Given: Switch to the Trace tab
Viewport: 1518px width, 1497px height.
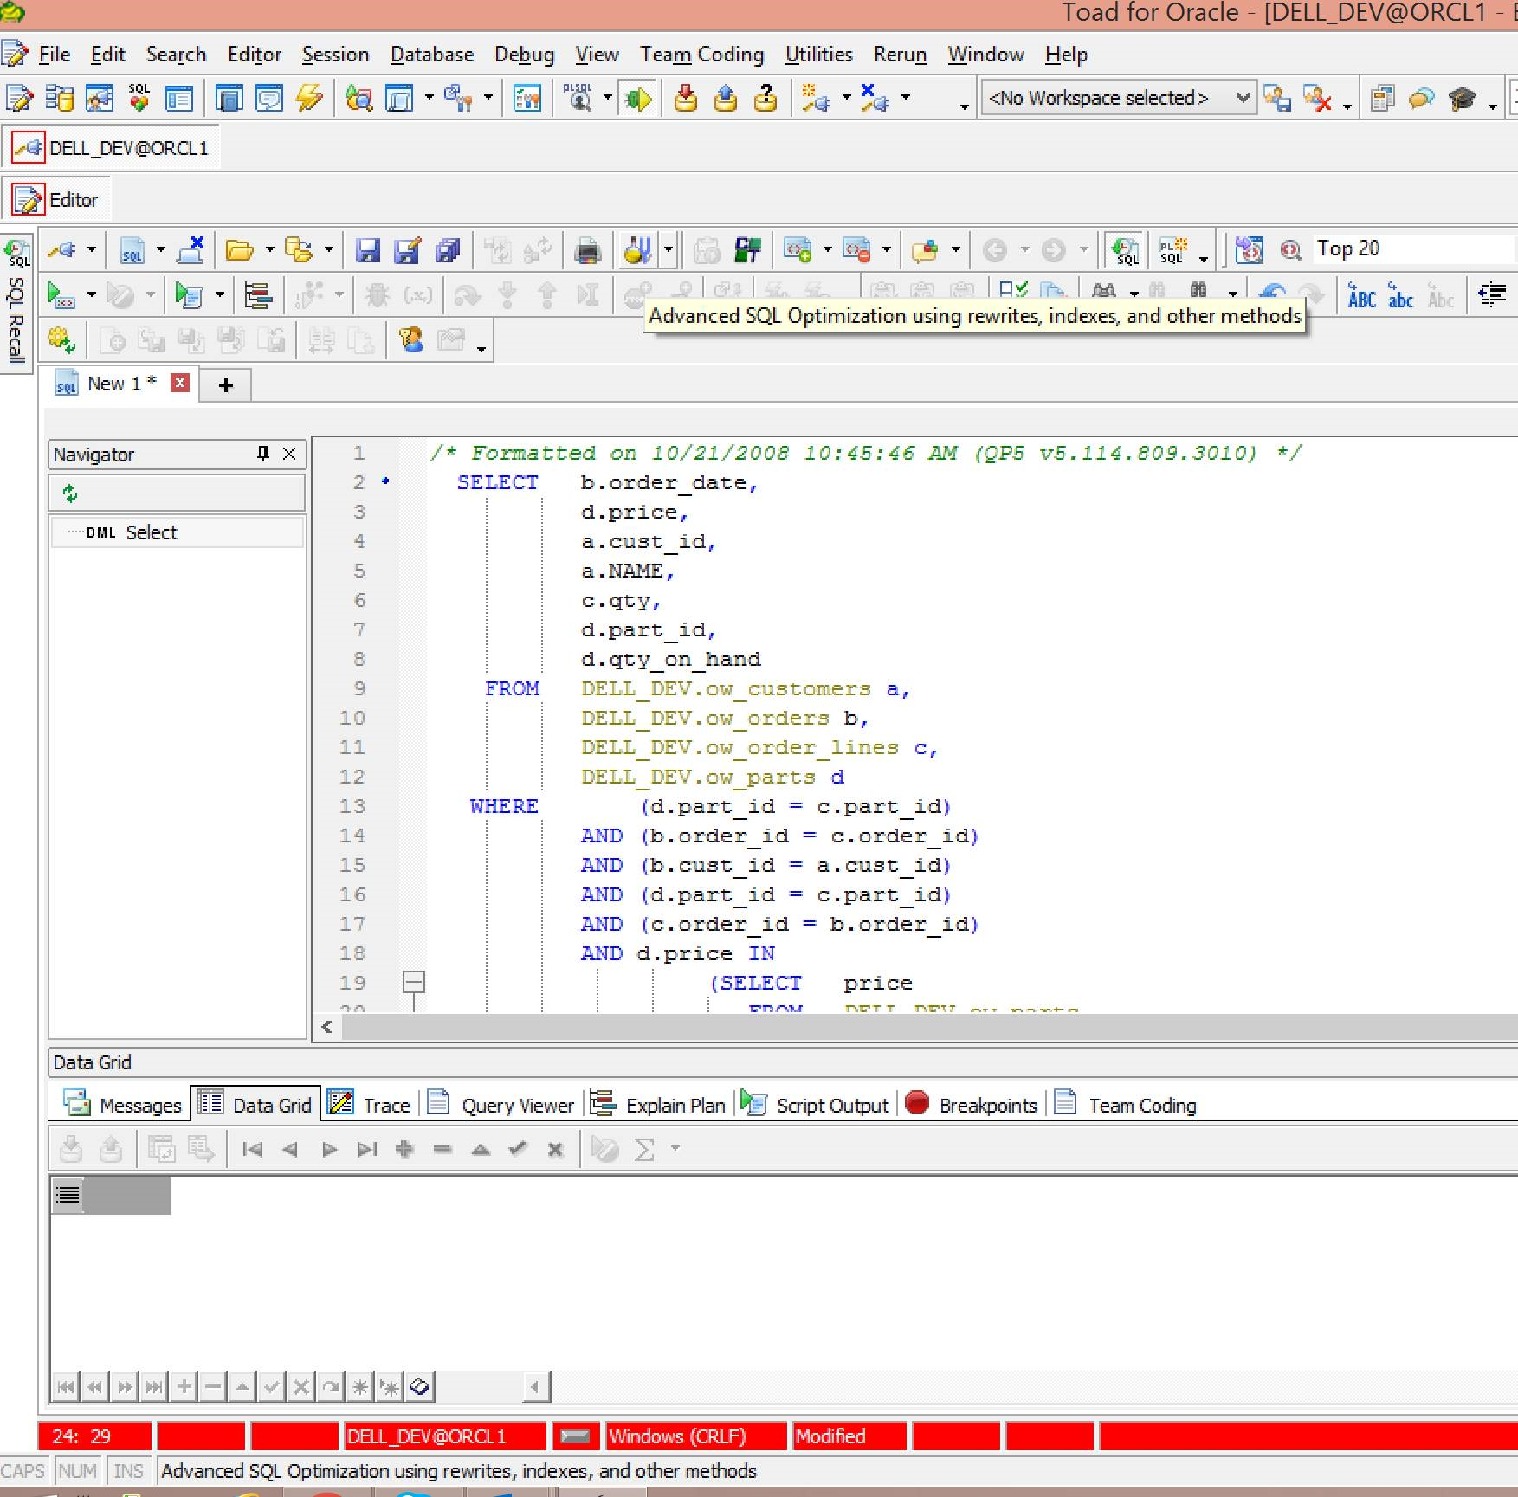Looking at the screenshot, I should tap(370, 1105).
